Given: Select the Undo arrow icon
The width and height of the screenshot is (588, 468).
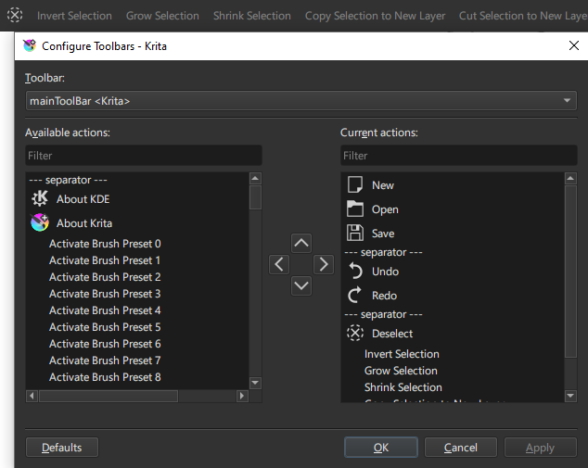Looking at the screenshot, I should pyautogui.click(x=354, y=272).
